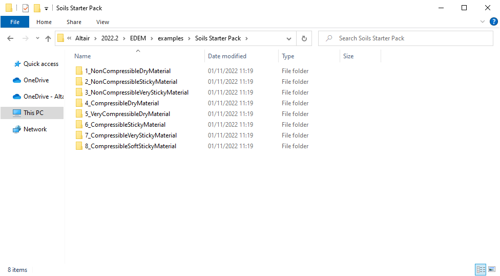Open OneDrive - Altair in navigation pane
The image size is (500, 276).
tap(38, 97)
